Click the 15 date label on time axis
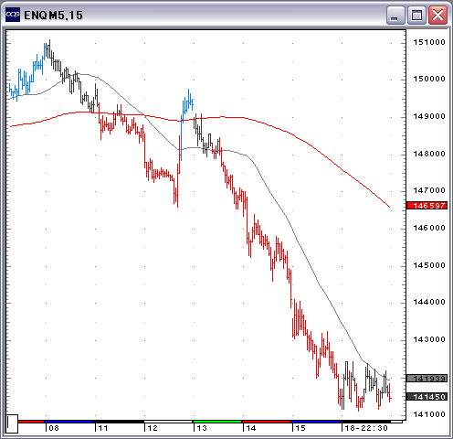 tap(300, 428)
